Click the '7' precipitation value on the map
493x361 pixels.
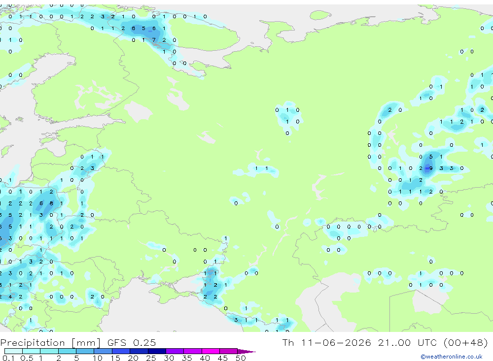154,40
